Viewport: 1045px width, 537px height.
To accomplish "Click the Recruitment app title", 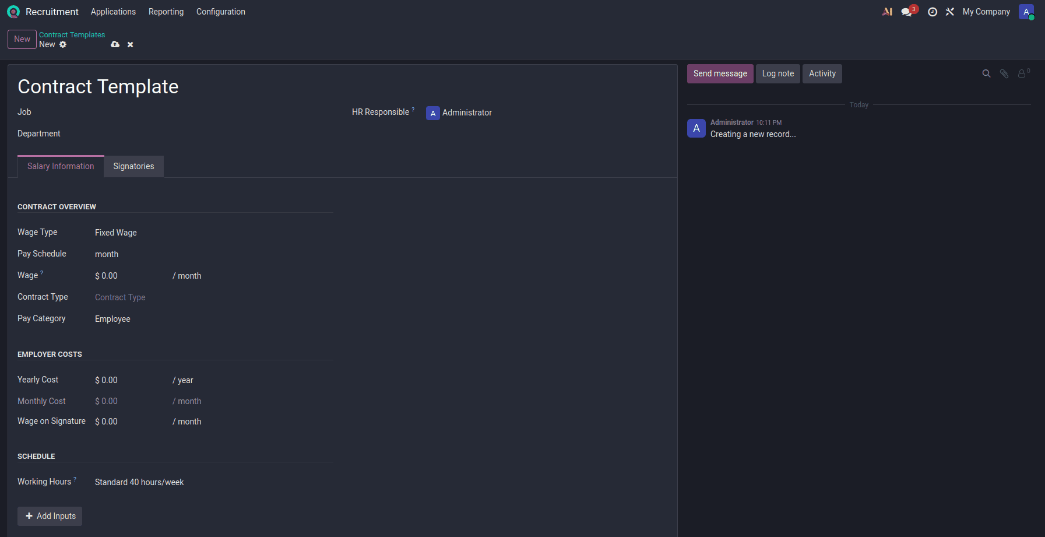I will point(52,12).
